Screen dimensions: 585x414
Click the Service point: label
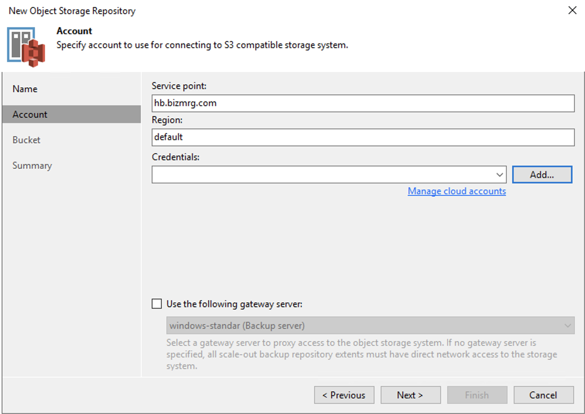point(179,86)
